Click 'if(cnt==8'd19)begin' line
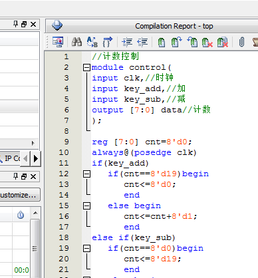The width and height of the screenshot is (258, 278). pos(158,174)
